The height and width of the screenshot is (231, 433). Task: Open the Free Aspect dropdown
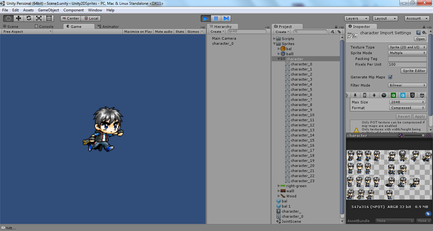pyautogui.click(x=27, y=32)
